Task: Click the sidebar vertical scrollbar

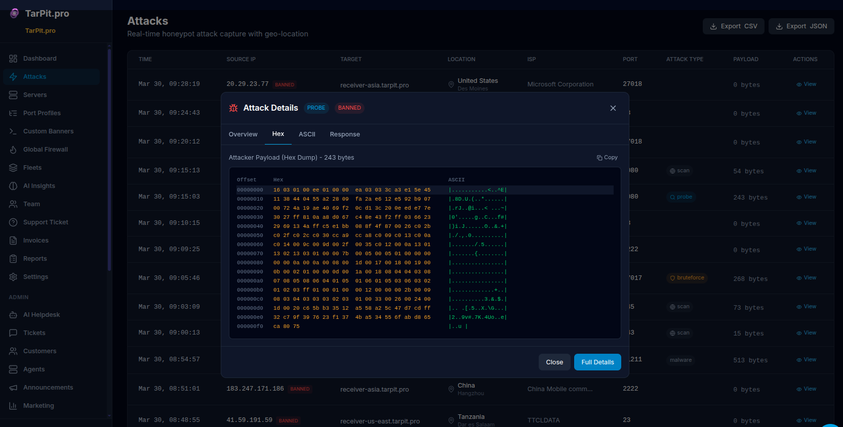Action: pyautogui.click(x=109, y=159)
